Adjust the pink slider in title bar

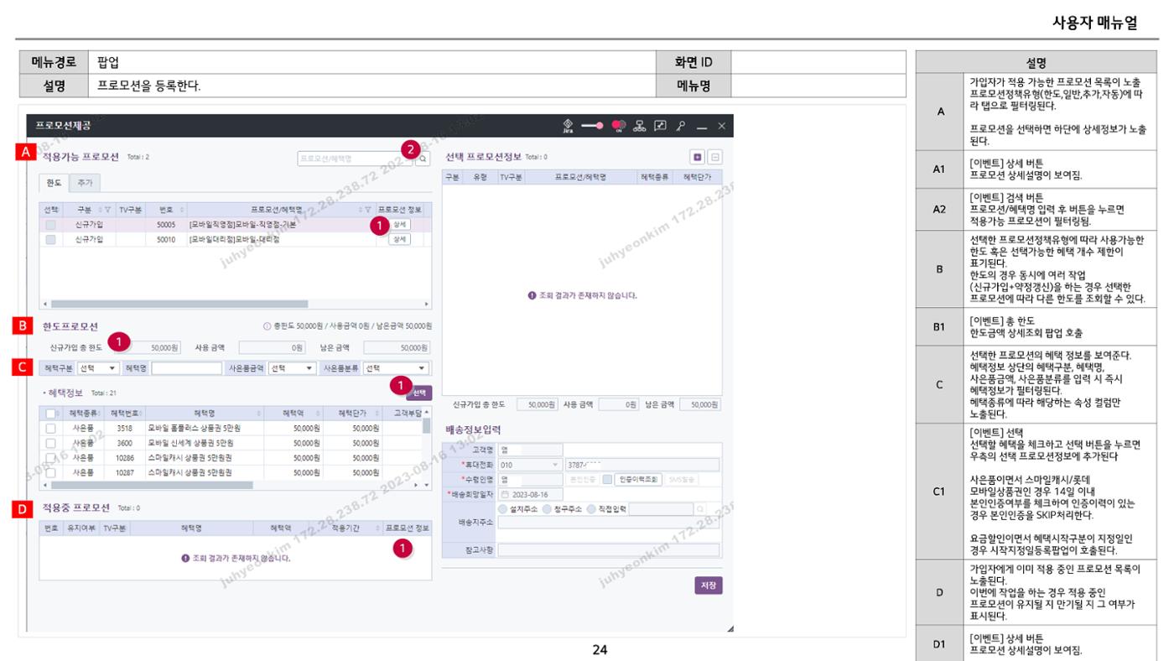coord(590,126)
